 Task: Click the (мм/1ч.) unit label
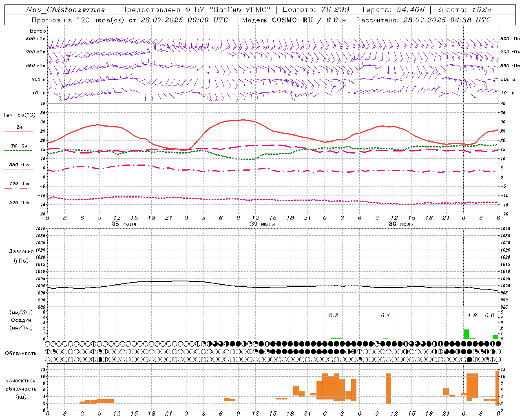(x=21, y=327)
